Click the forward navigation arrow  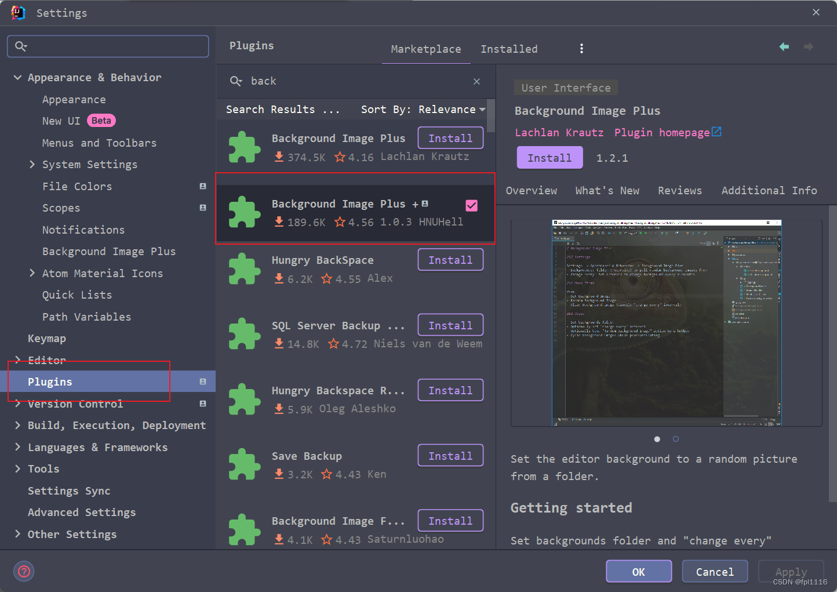809,46
